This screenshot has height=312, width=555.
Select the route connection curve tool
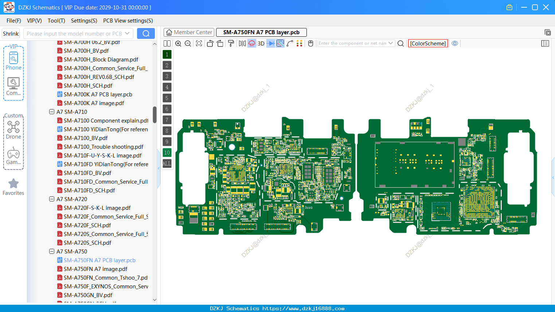tap(290, 43)
